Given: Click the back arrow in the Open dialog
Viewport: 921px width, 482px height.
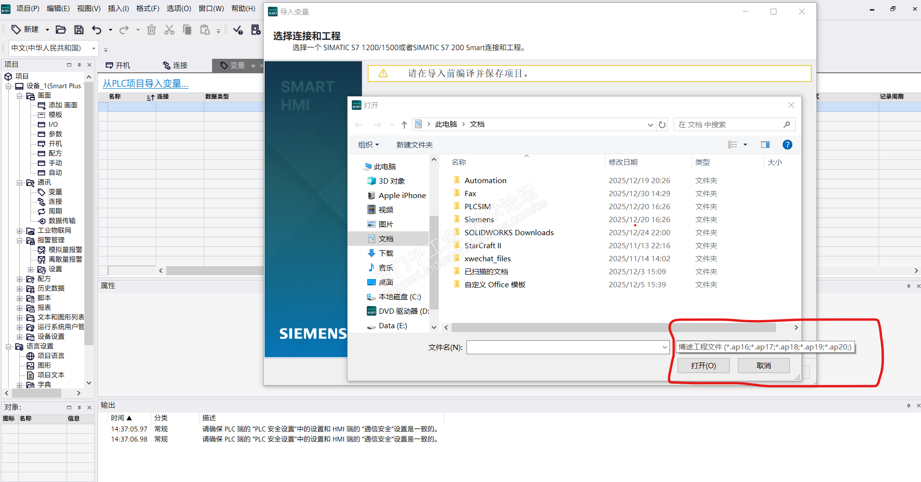Looking at the screenshot, I should (359, 125).
